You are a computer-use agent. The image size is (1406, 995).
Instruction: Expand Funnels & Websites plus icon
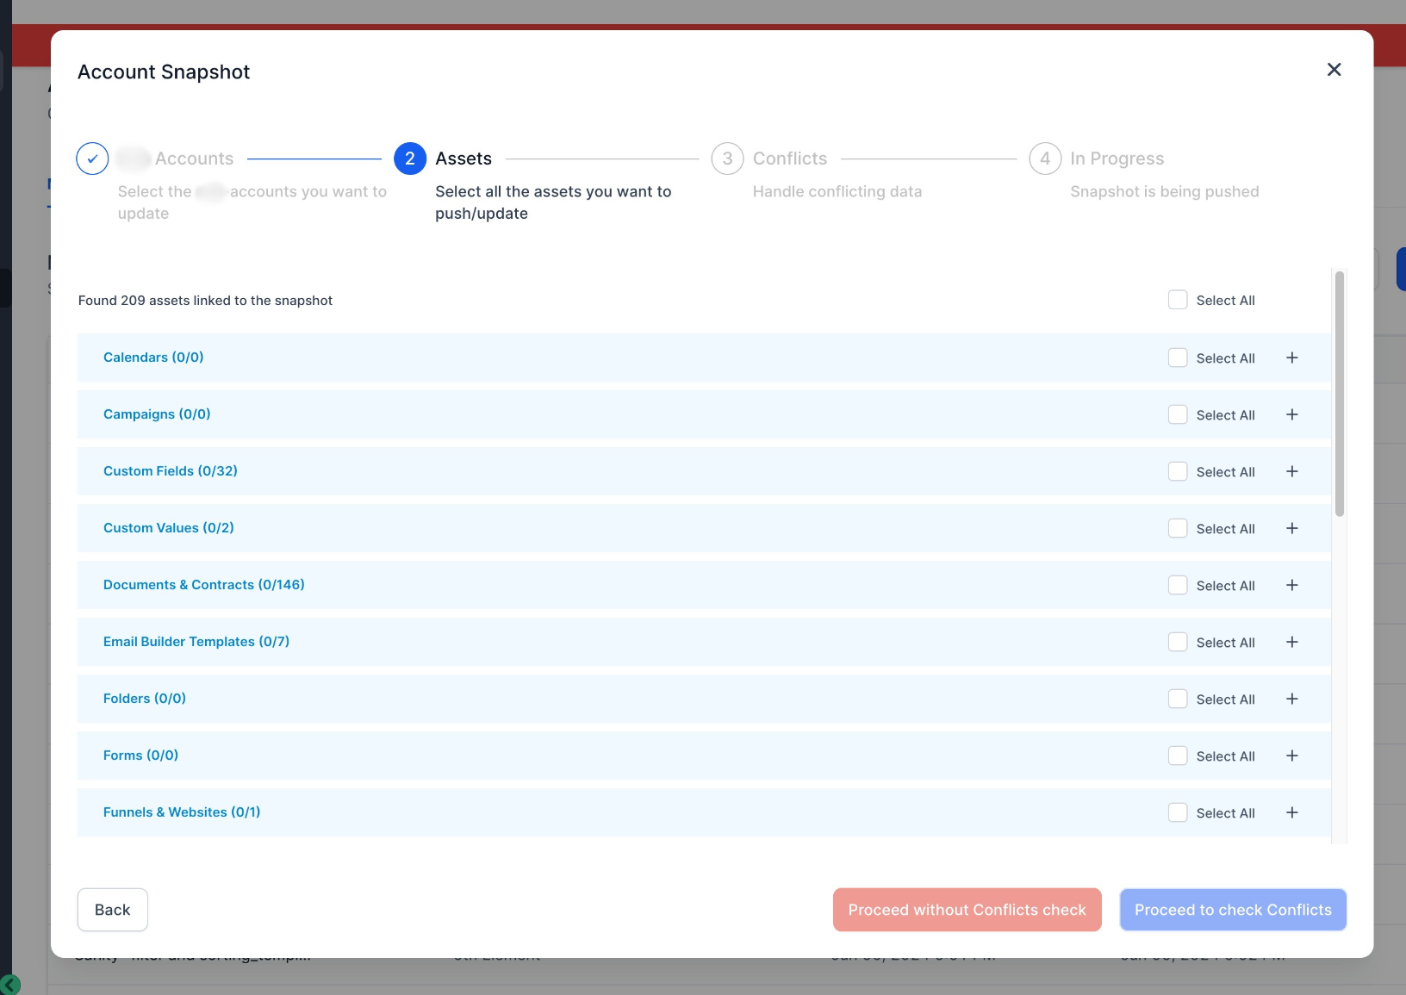pyautogui.click(x=1292, y=812)
